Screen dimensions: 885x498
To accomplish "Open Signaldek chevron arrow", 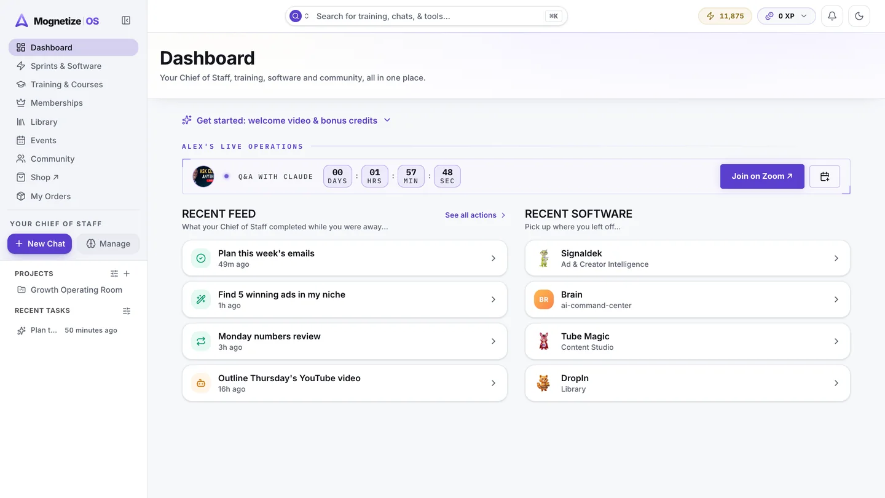I will (x=836, y=258).
